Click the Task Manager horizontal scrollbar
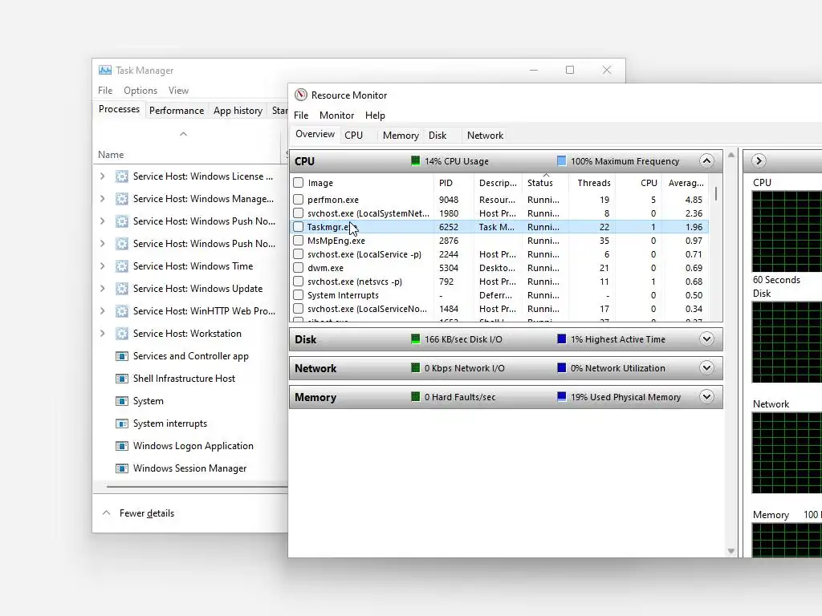 point(197,487)
